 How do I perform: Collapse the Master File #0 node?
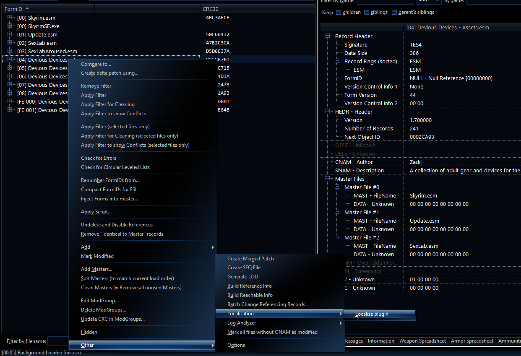click(337, 187)
